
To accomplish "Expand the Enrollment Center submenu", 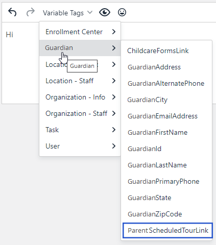I will (x=80, y=32).
